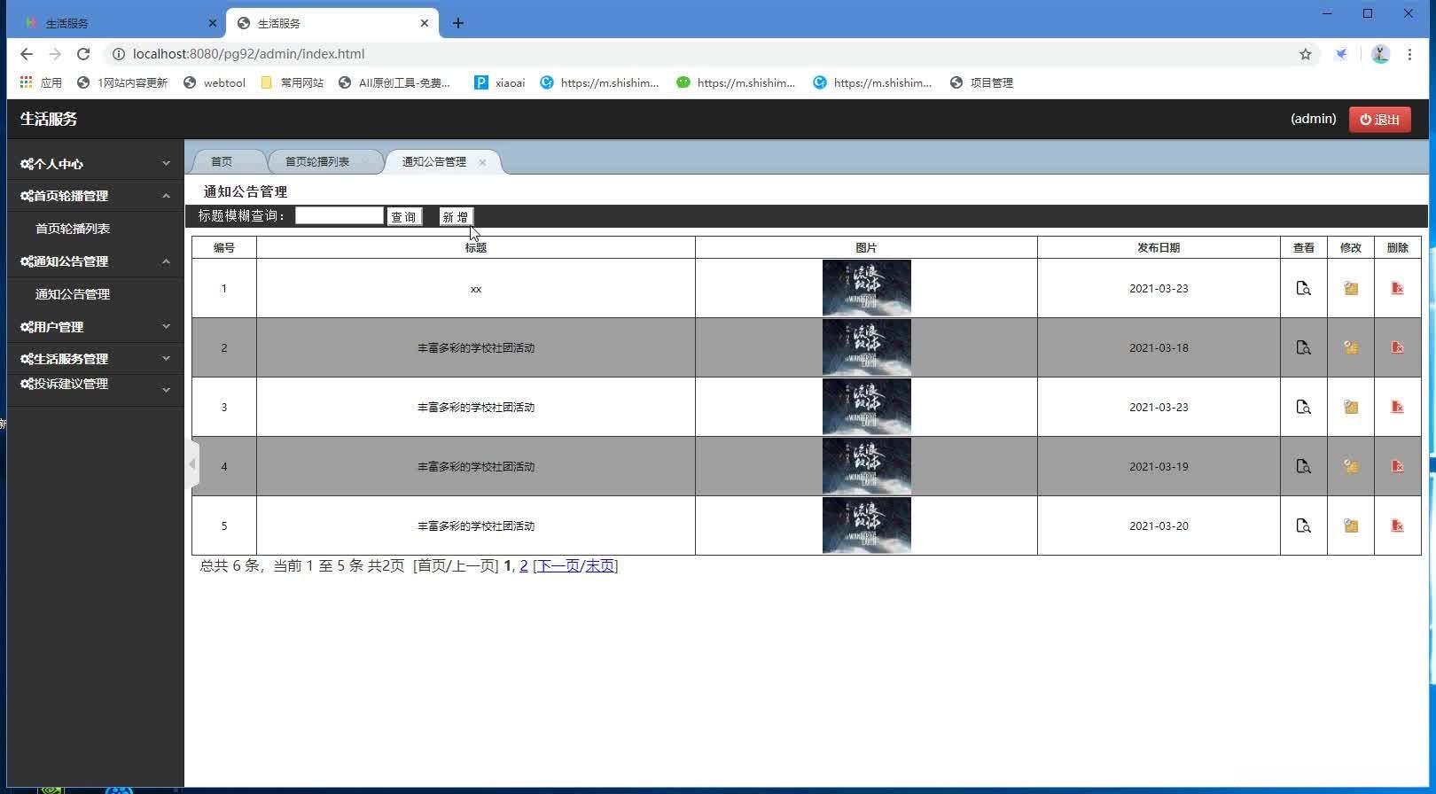The image size is (1436, 794).
Task: Expand the 生活服务管理 sidebar menu
Action: coord(96,359)
